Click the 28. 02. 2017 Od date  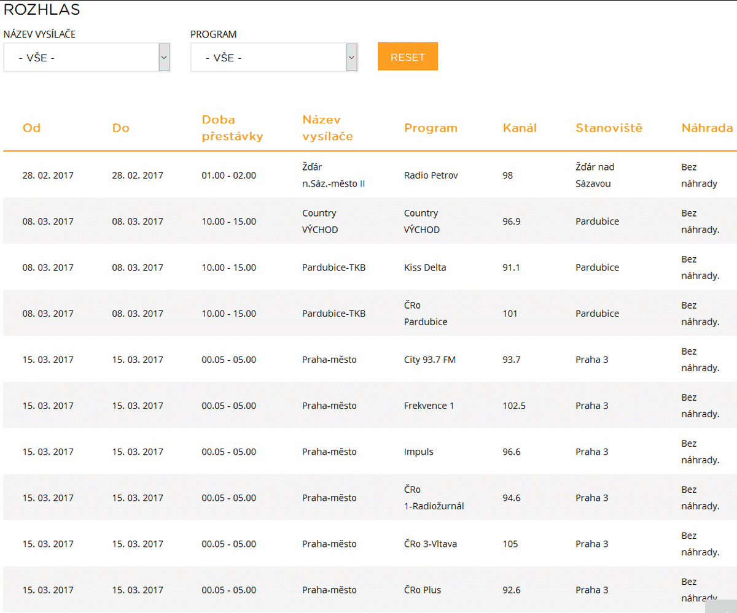(x=48, y=175)
